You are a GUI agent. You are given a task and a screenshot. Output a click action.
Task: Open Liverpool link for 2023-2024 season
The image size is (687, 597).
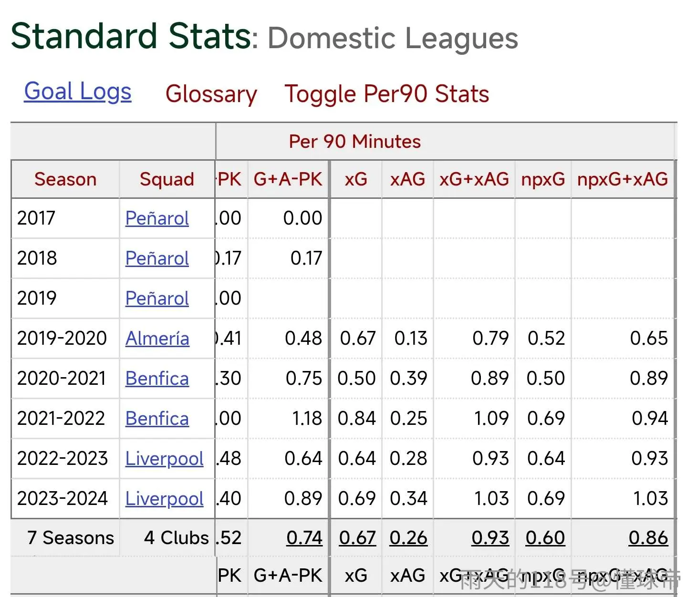(164, 499)
